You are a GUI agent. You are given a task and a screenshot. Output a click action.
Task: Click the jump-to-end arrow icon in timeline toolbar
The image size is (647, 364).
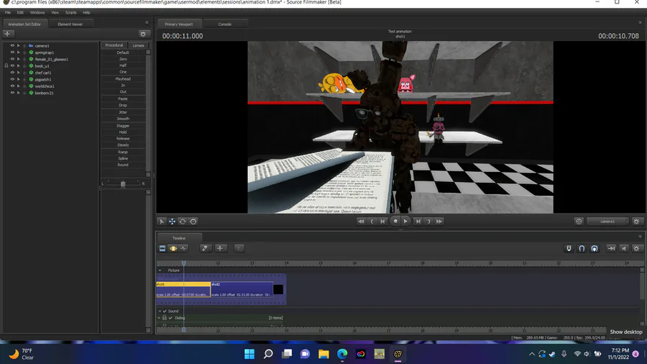pyautogui.click(x=611, y=248)
